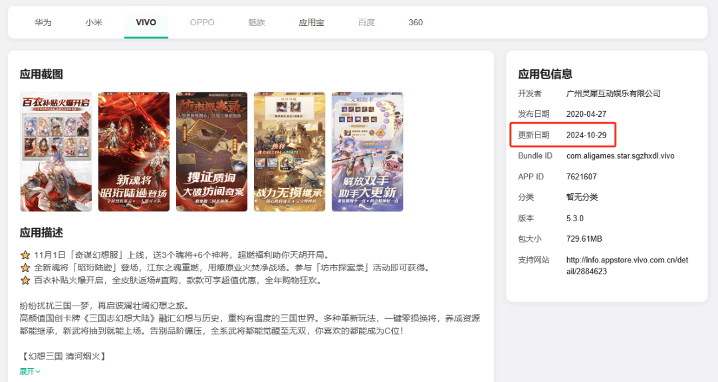Open the vivo appstore support website link
Image resolution: width=718 pixels, height=382 pixels.
point(627,265)
